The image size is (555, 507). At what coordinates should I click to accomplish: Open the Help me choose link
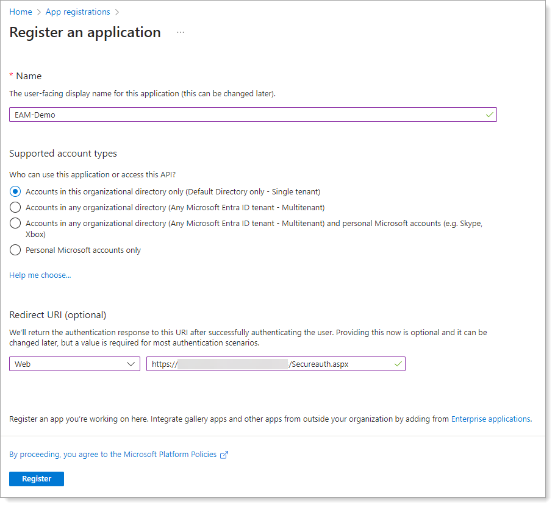click(x=40, y=275)
